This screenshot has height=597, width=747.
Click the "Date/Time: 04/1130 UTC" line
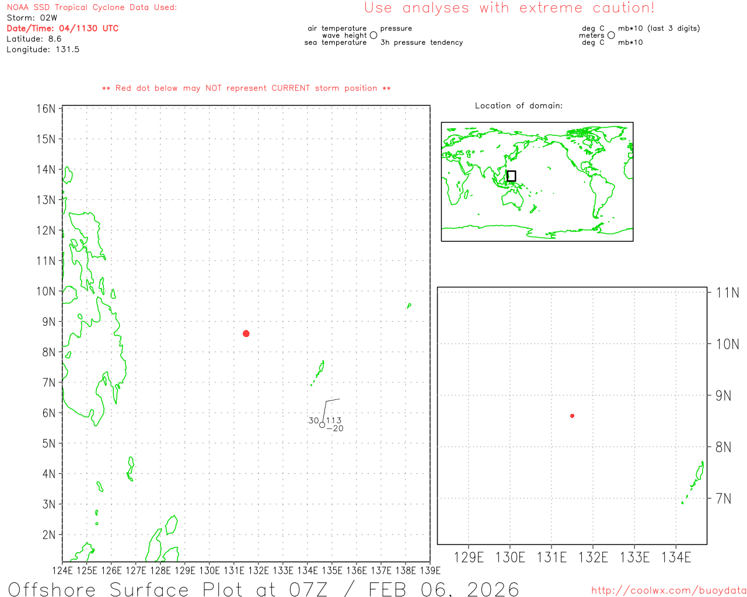(x=62, y=29)
